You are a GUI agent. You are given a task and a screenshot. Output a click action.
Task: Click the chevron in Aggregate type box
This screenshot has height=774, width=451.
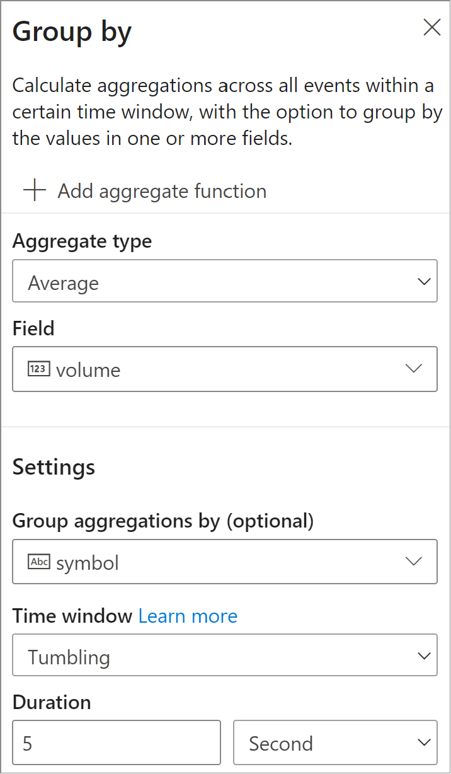pos(424,282)
